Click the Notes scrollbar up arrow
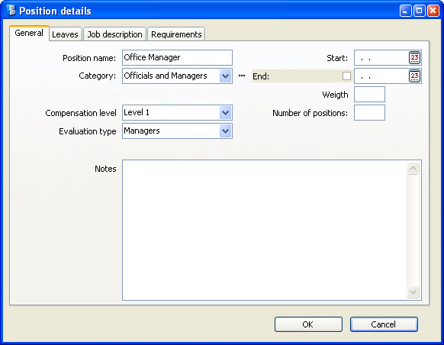Screen dimensions: 444x345 pos(413,168)
